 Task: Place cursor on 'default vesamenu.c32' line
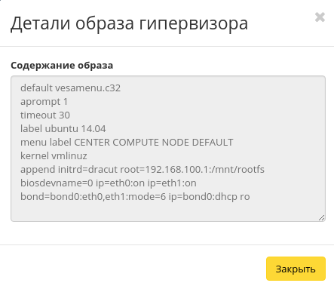pyautogui.click(x=70, y=88)
